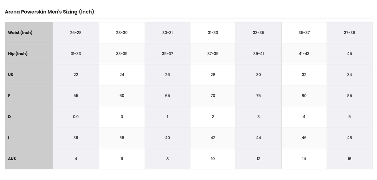Select UK size 34 cell

click(349, 75)
